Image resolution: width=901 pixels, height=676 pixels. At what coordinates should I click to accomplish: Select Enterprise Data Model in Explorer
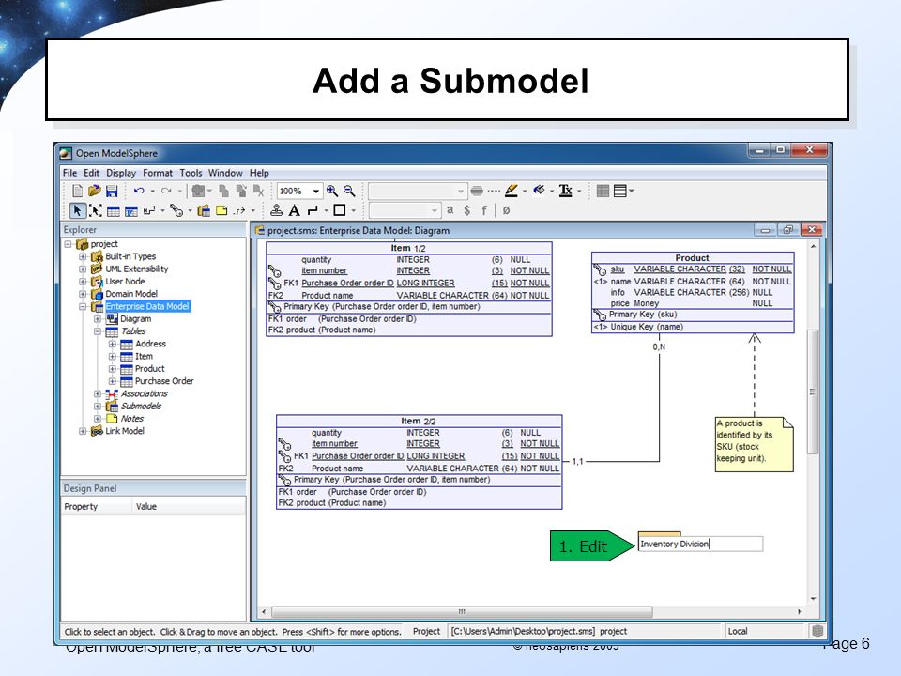click(x=147, y=306)
